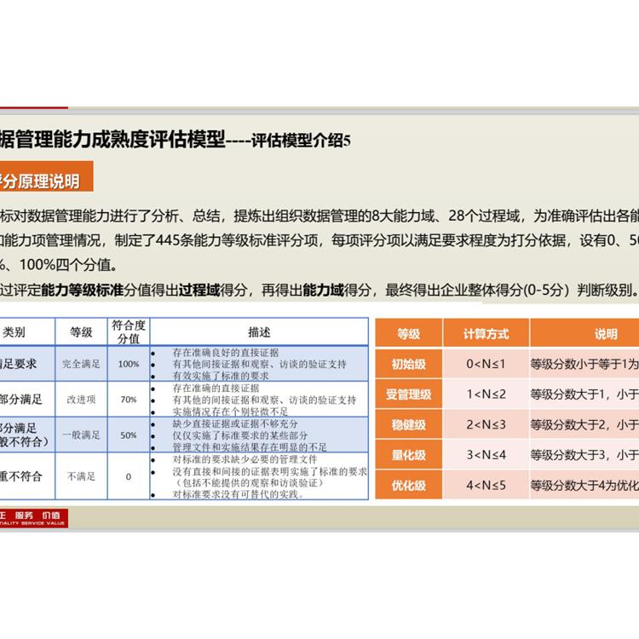The height and width of the screenshot is (639, 639).
Task: Click the 1<N≤2 formula cell
Action: (x=486, y=394)
